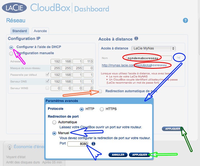Select HTTP protocol radio button
Viewport: 200px width, 166px height.
(82, 109)
